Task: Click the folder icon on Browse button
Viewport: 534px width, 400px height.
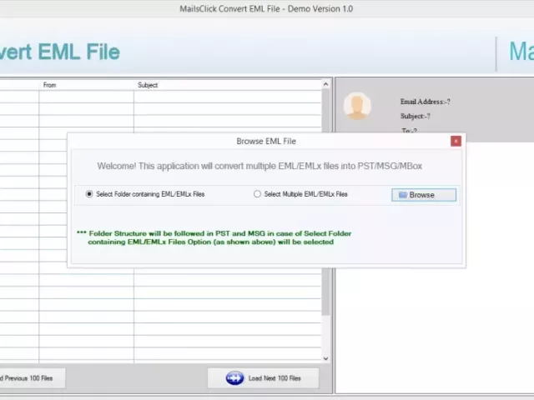Action: (403, 195)
